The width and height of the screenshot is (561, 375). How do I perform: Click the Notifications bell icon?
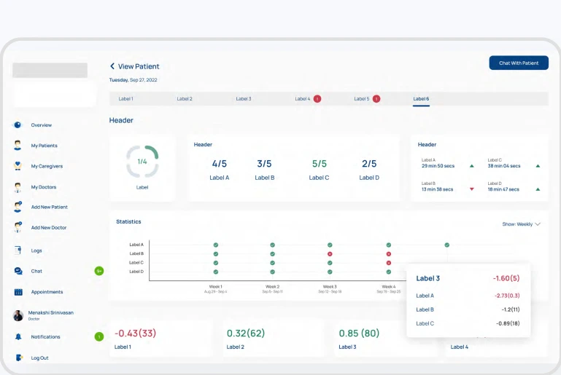click(18, 336)
